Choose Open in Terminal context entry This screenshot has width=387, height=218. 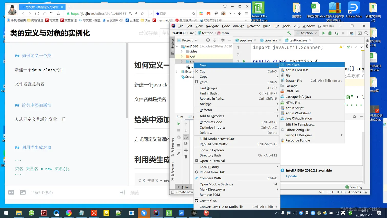click(237, 161)
